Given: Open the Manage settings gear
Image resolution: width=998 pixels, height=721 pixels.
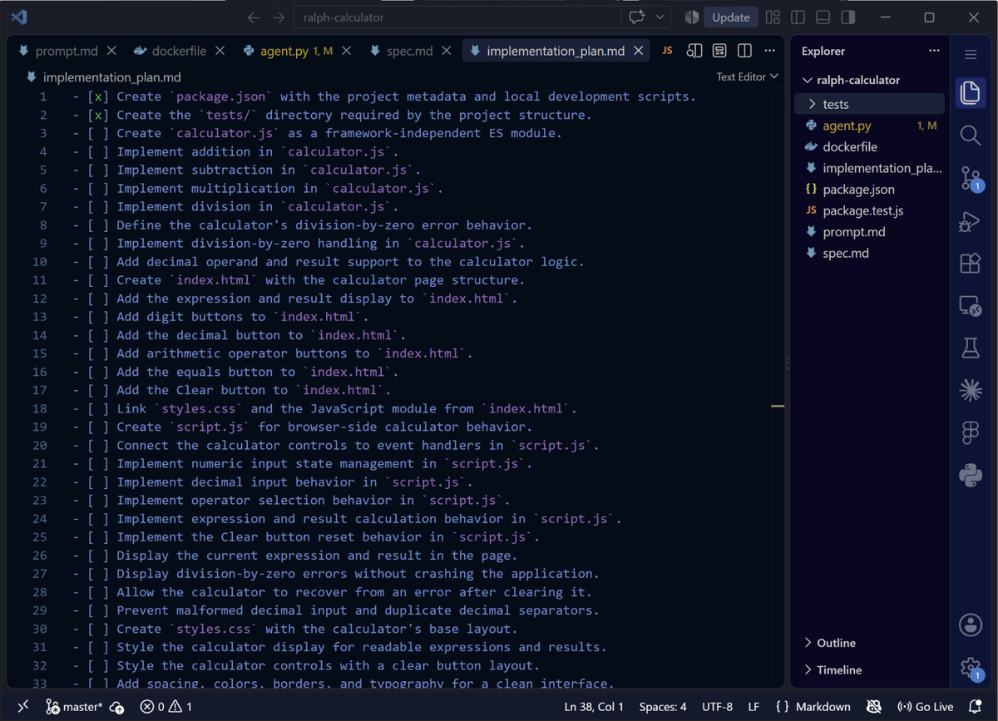Looking at the screenshot, I should pos(971,668).
